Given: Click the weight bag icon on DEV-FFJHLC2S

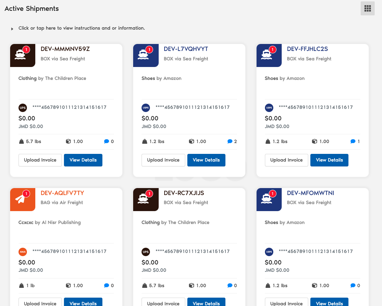Looking at the screenshot, I should [x=268, y=141].
